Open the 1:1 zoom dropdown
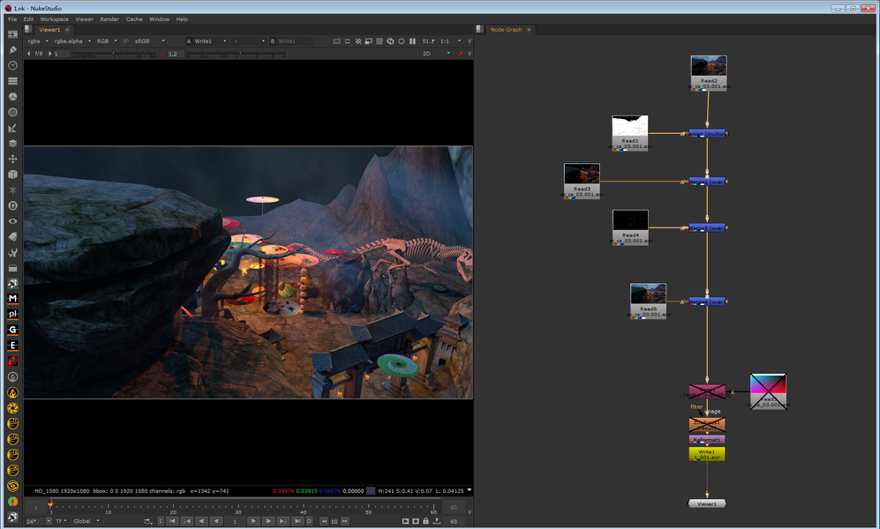880x529 pixels. point(450,41)
